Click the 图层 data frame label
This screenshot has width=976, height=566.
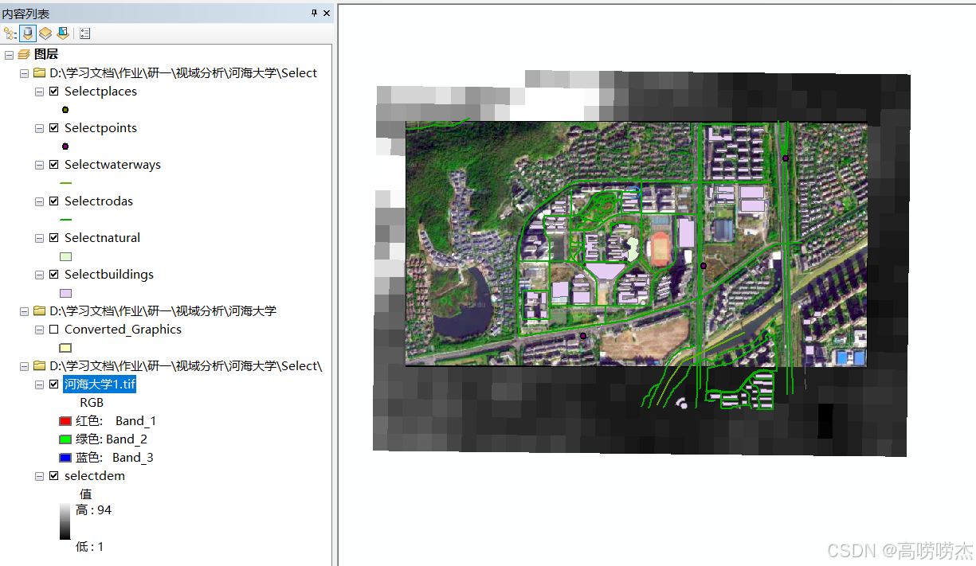click(x=46, y=54)
